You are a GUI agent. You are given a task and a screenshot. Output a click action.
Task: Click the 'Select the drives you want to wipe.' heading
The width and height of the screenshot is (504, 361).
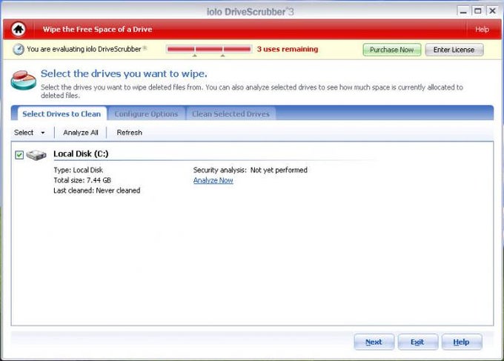(124, 73)
